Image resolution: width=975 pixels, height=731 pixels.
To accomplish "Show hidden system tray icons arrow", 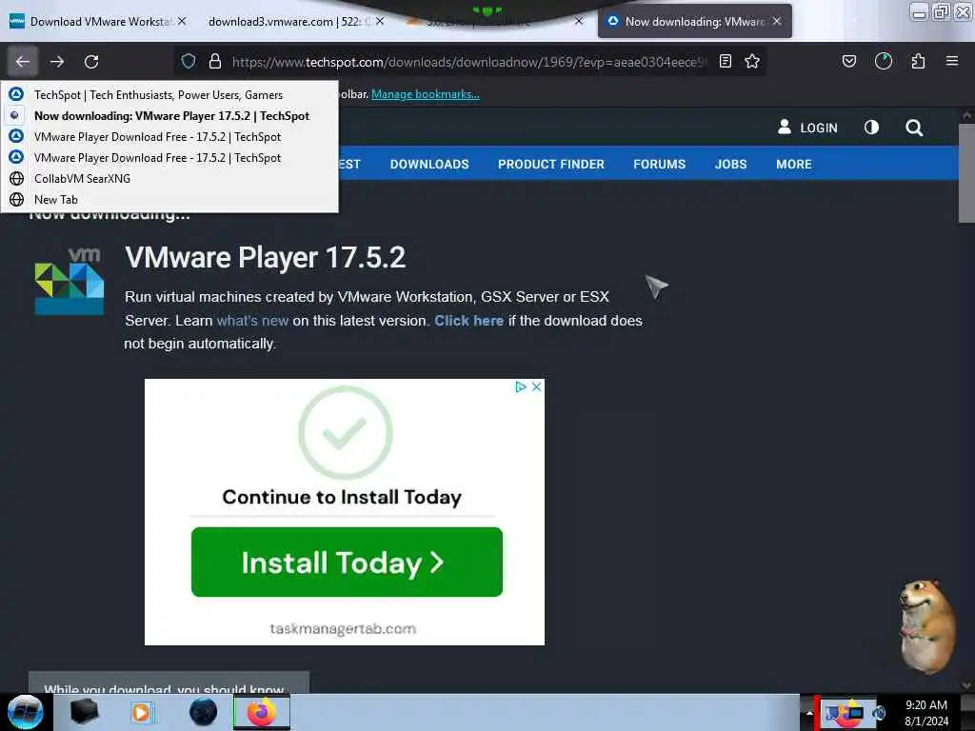I will click(809, 713).
